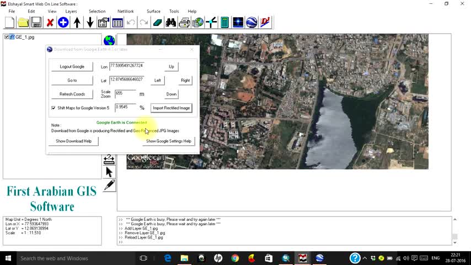The height and width of the screenshot is (265, 471).
Task: Move layer up with the up arrow
Action: [x=77, y=23]
